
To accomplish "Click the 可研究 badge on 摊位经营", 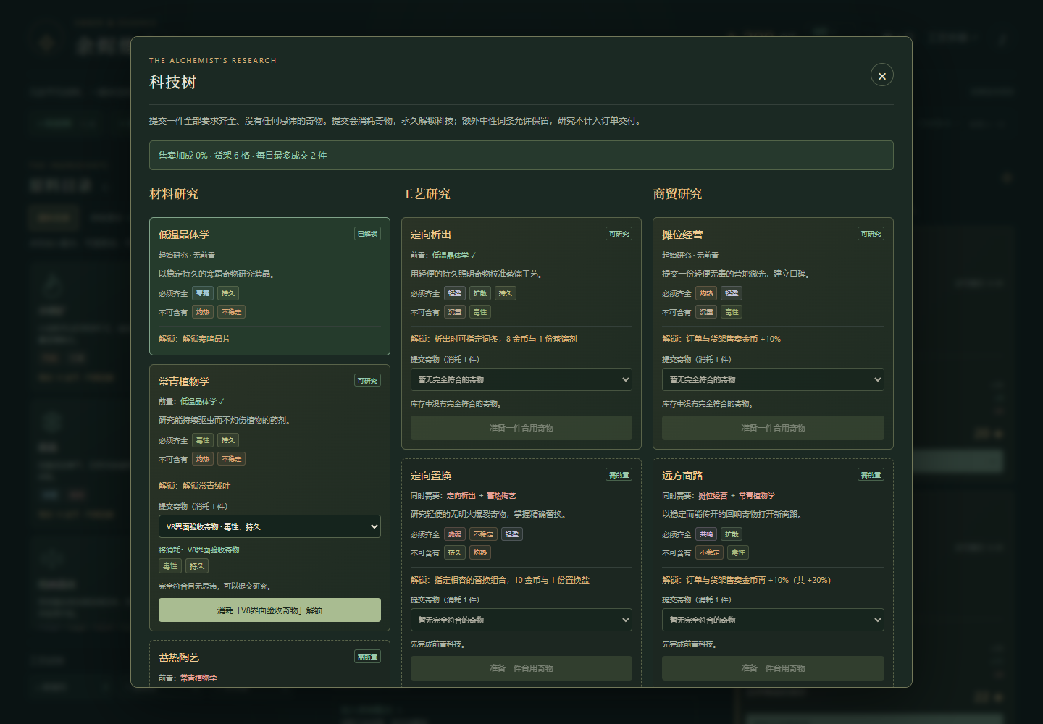I will [x=871, y=234].
